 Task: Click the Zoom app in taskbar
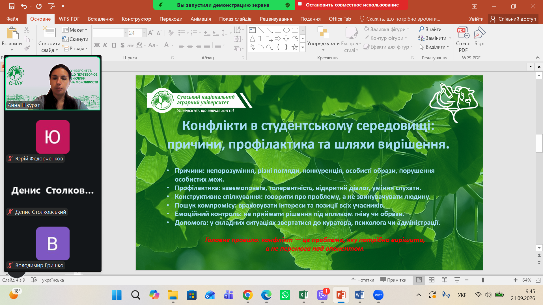(x=378, y=295)
